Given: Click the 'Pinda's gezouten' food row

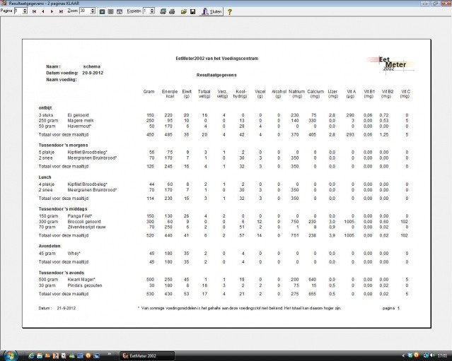Looking at the screenshot, I should click(x=224, y=285).
